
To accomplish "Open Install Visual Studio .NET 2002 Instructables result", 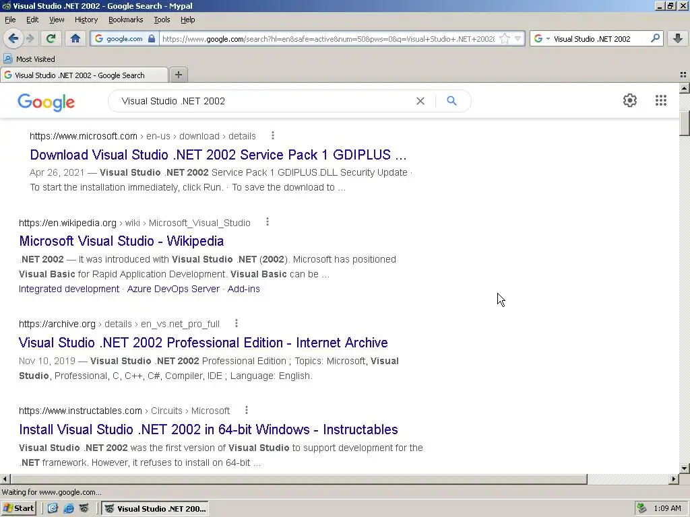I will 208,429.
